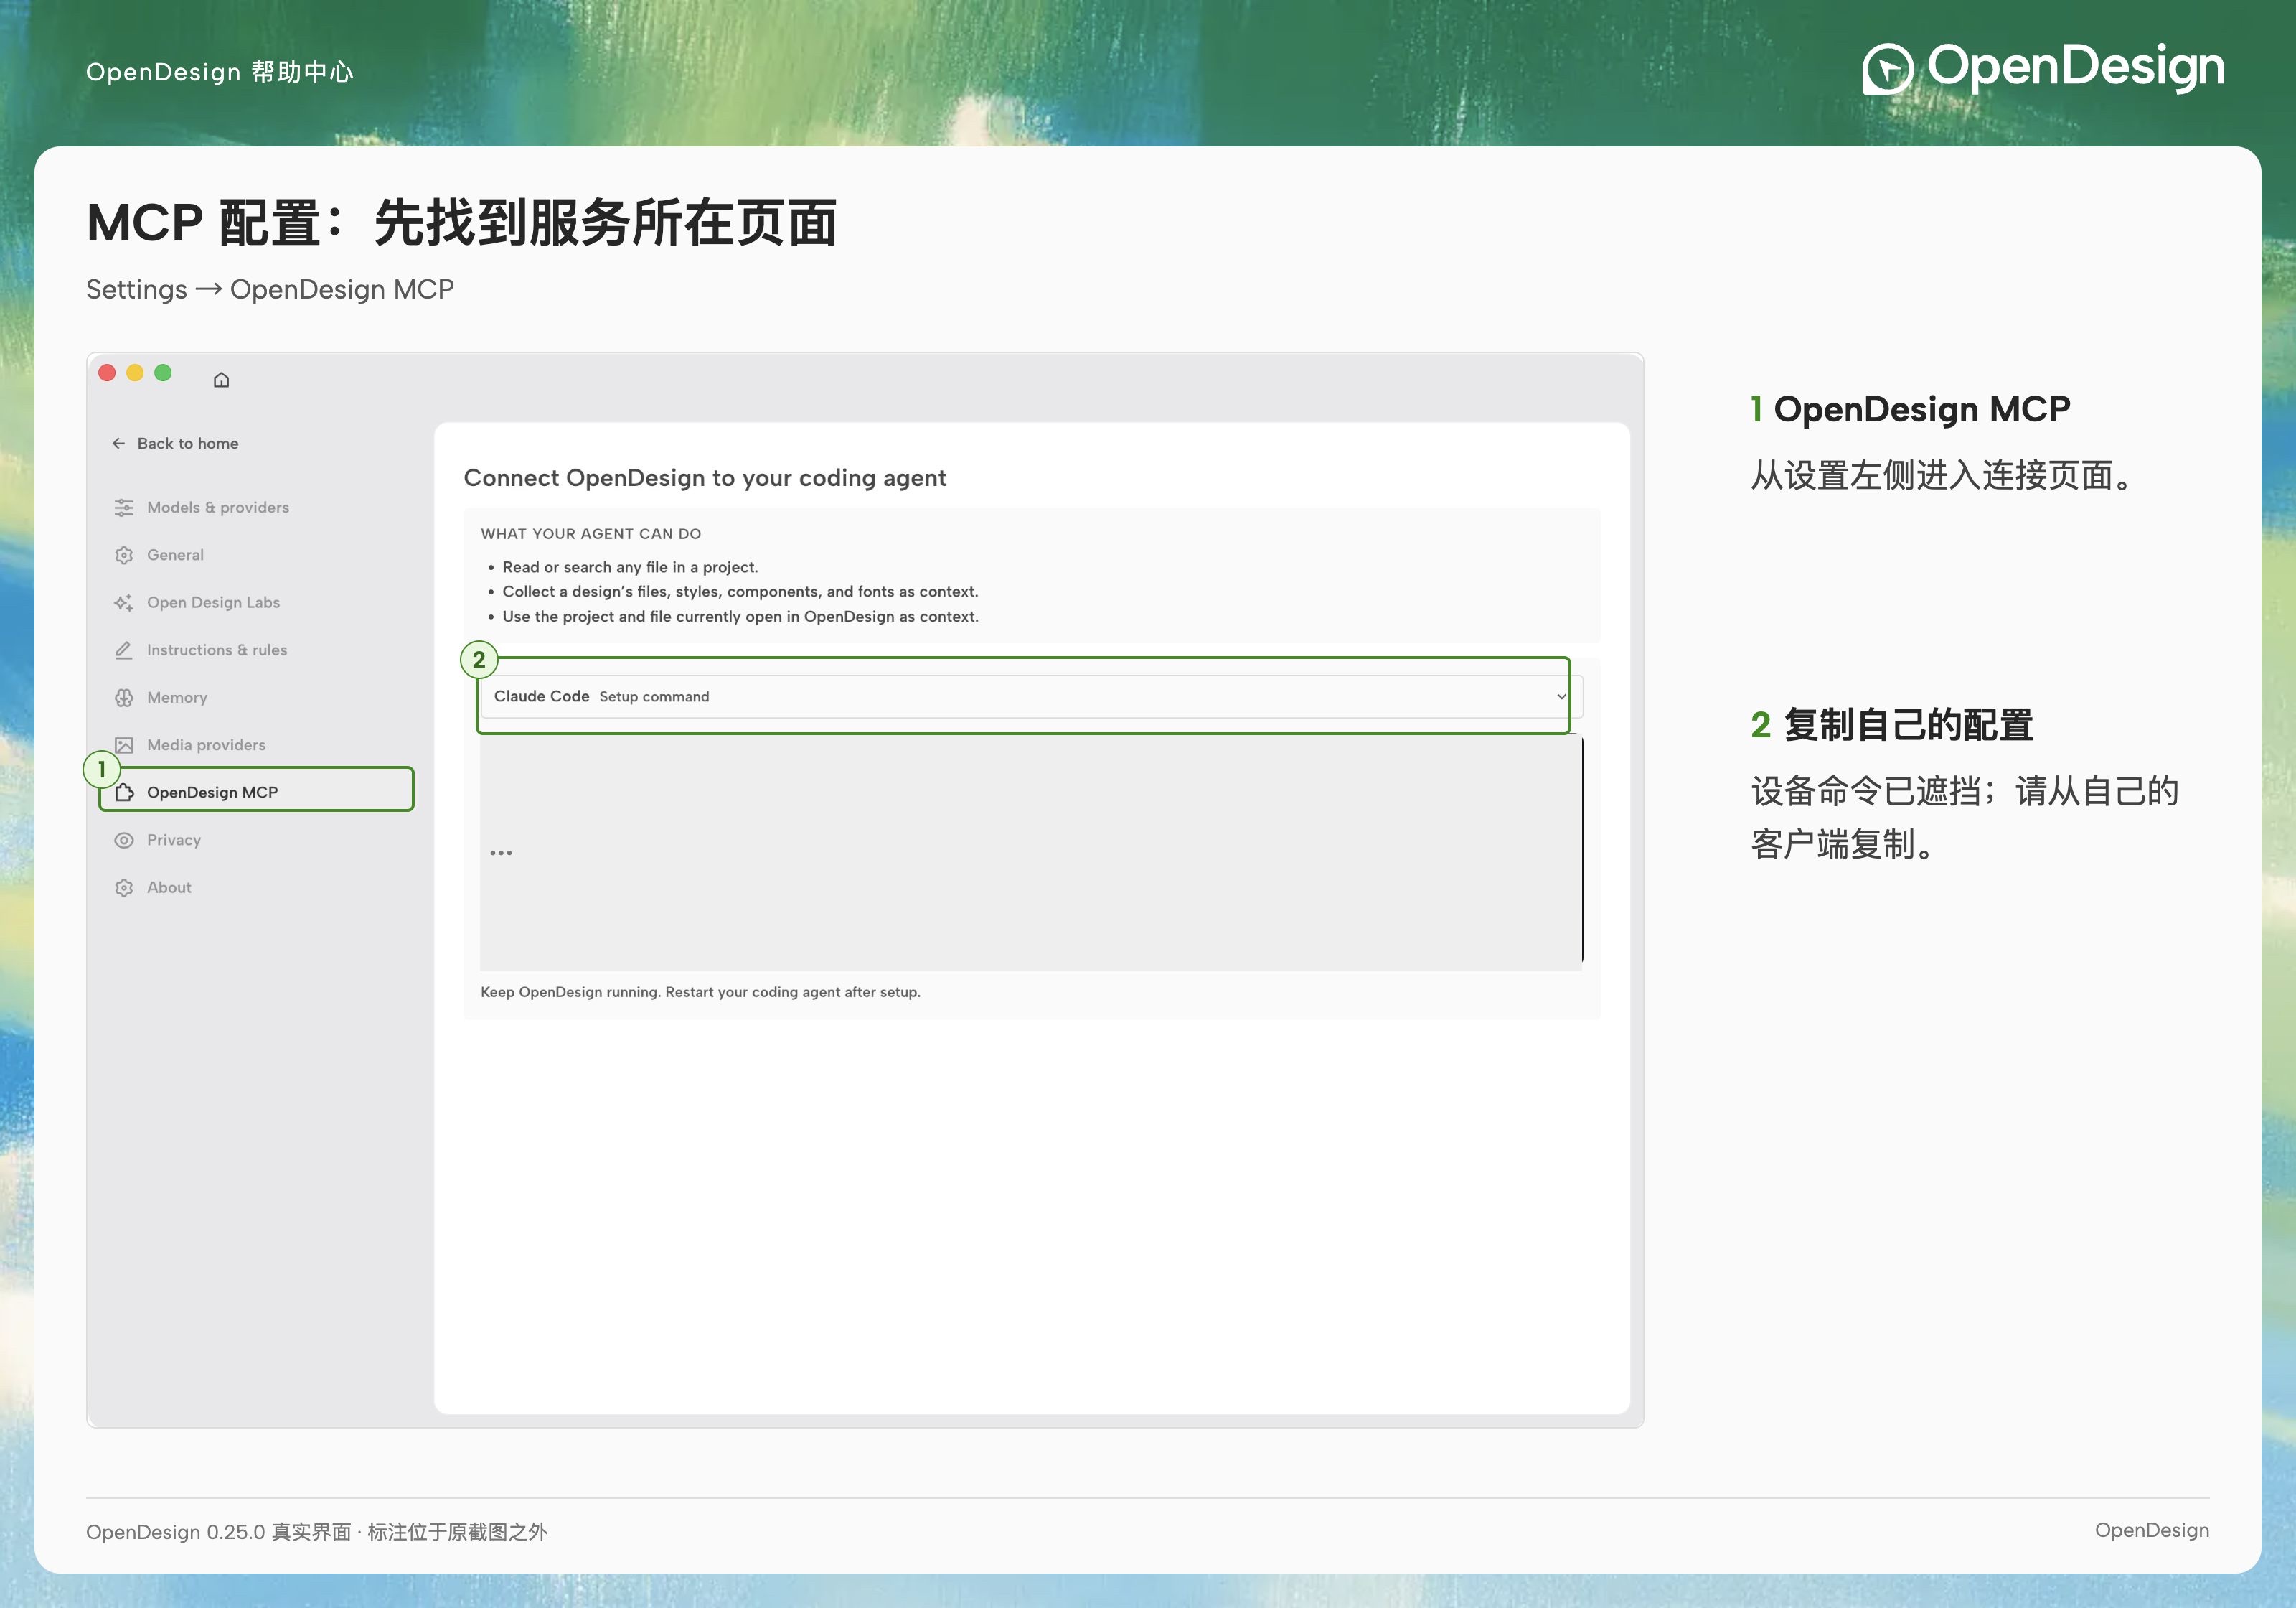Click the OpenDesign MCP plugin icon
2296x1608 pixels.
click(125, 793)
